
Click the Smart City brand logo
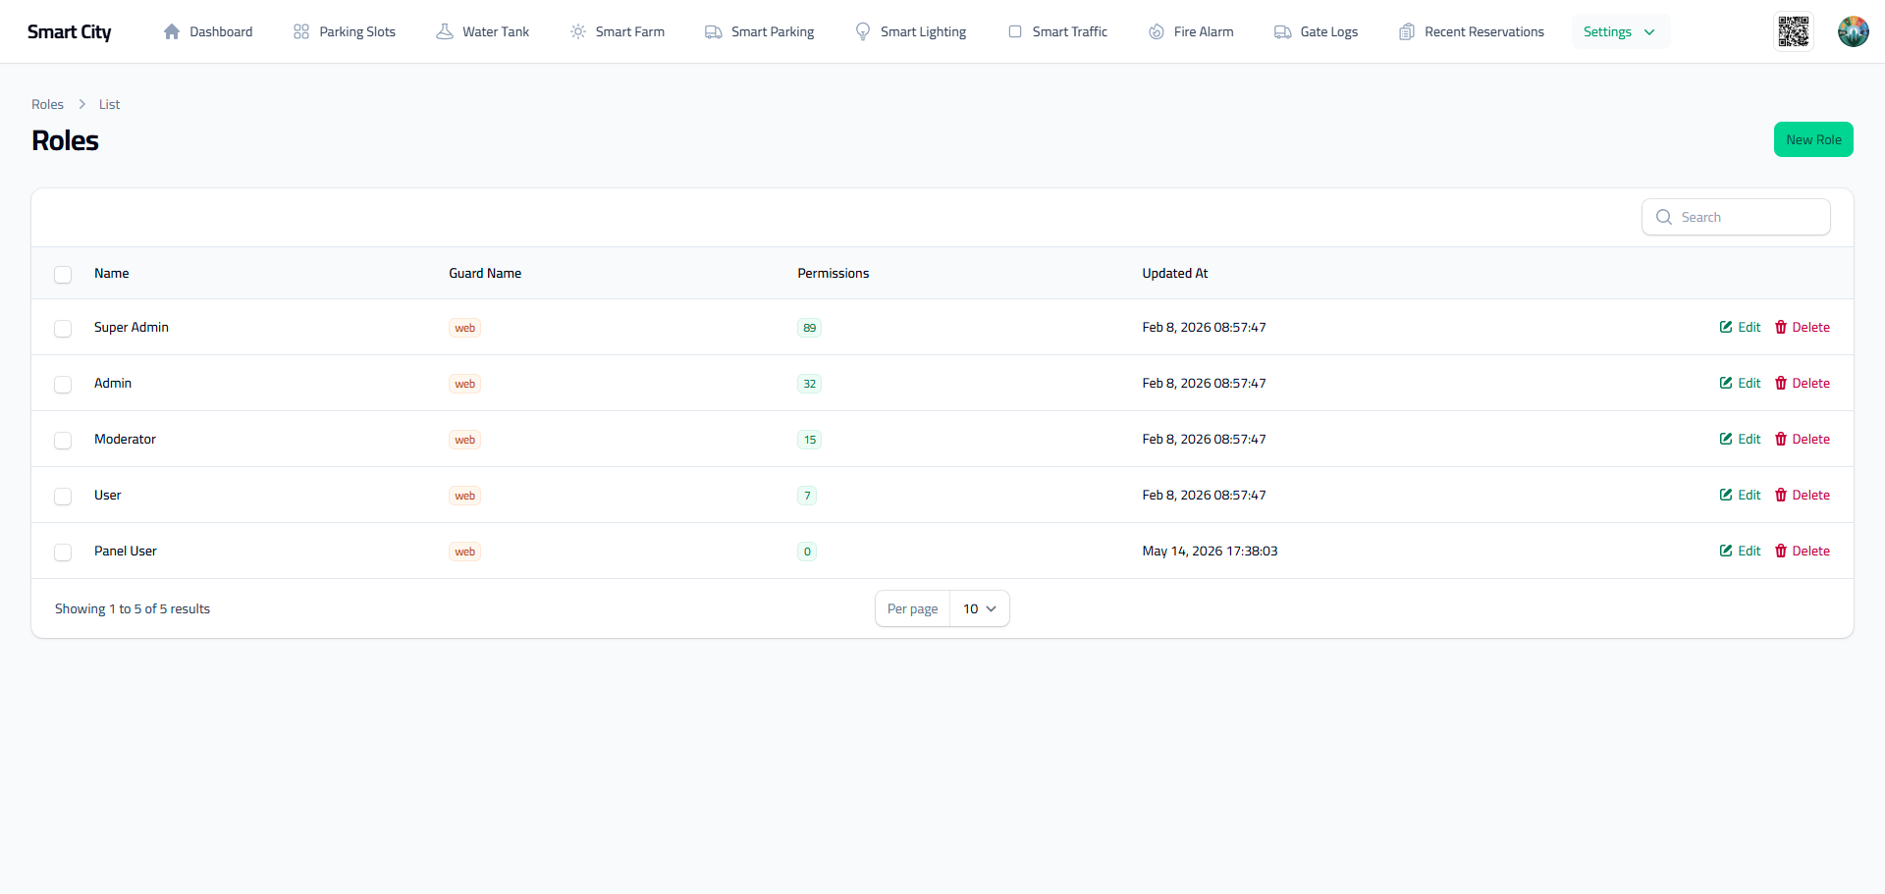(70, 31)
